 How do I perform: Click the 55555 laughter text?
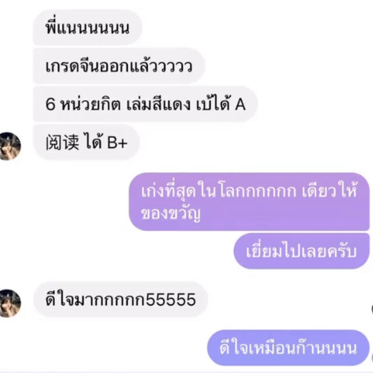click(171, 300)
